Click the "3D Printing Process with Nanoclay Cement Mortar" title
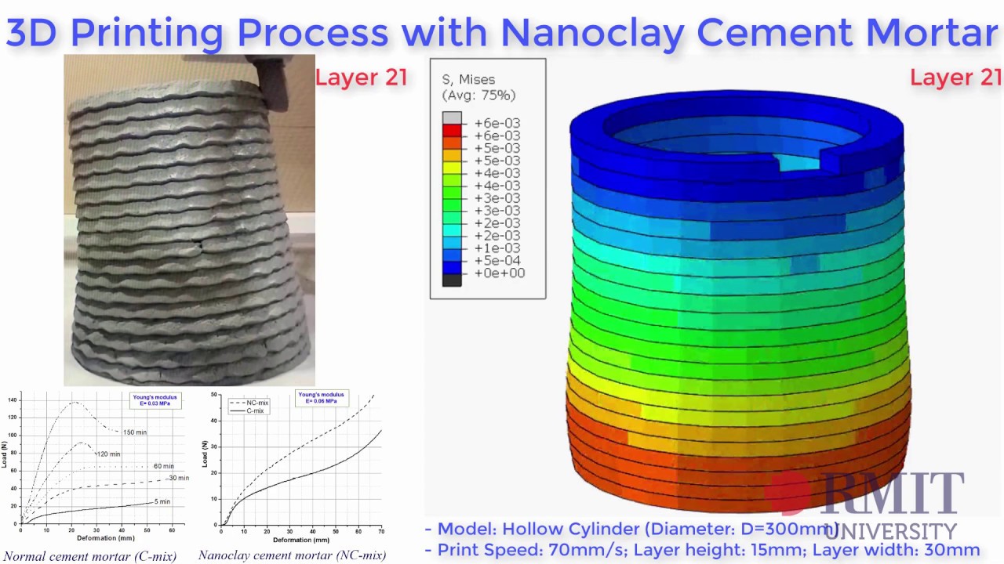 point(502,33)
